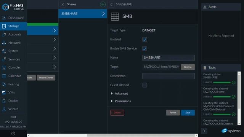
Task: Open the System wrench icon
Action: click(x=4, y=51)
